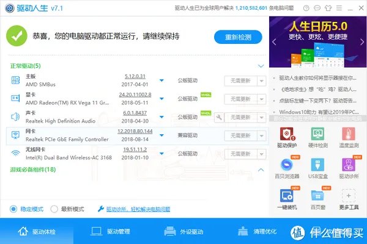Screen dimensions: 367x244
Task: Go to previous banner with left arrow
Action: [x=274, y=42]
